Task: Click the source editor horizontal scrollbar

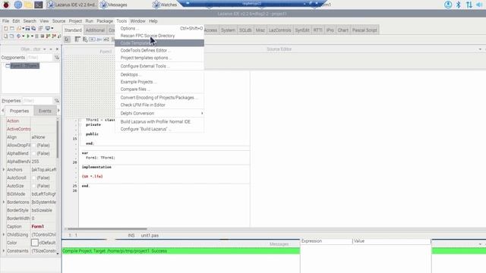Action: pyautogui.click(x=107, y=229)
